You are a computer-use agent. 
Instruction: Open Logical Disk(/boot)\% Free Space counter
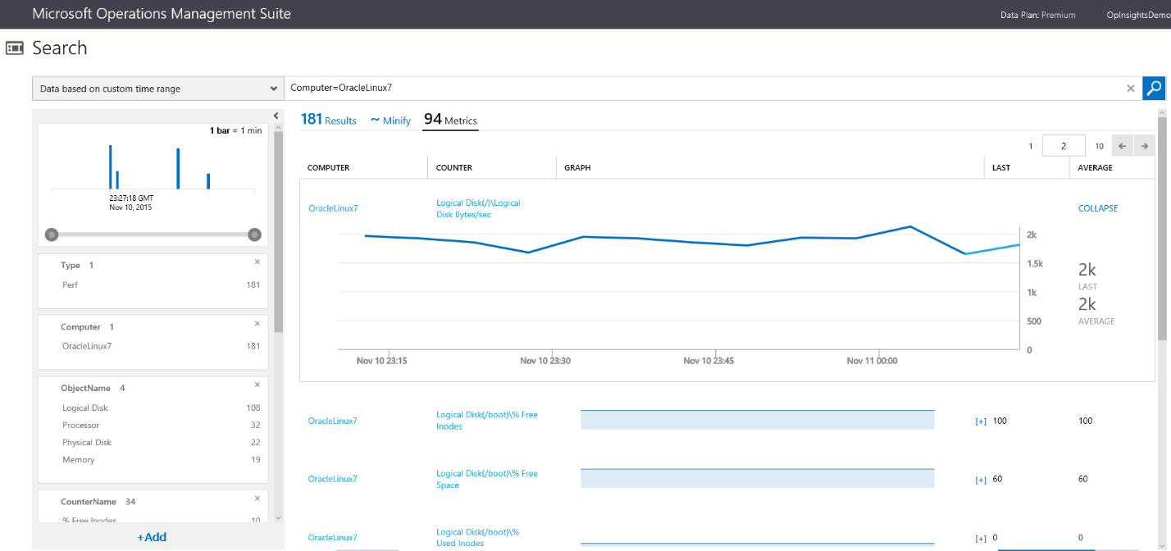(487, 479)
